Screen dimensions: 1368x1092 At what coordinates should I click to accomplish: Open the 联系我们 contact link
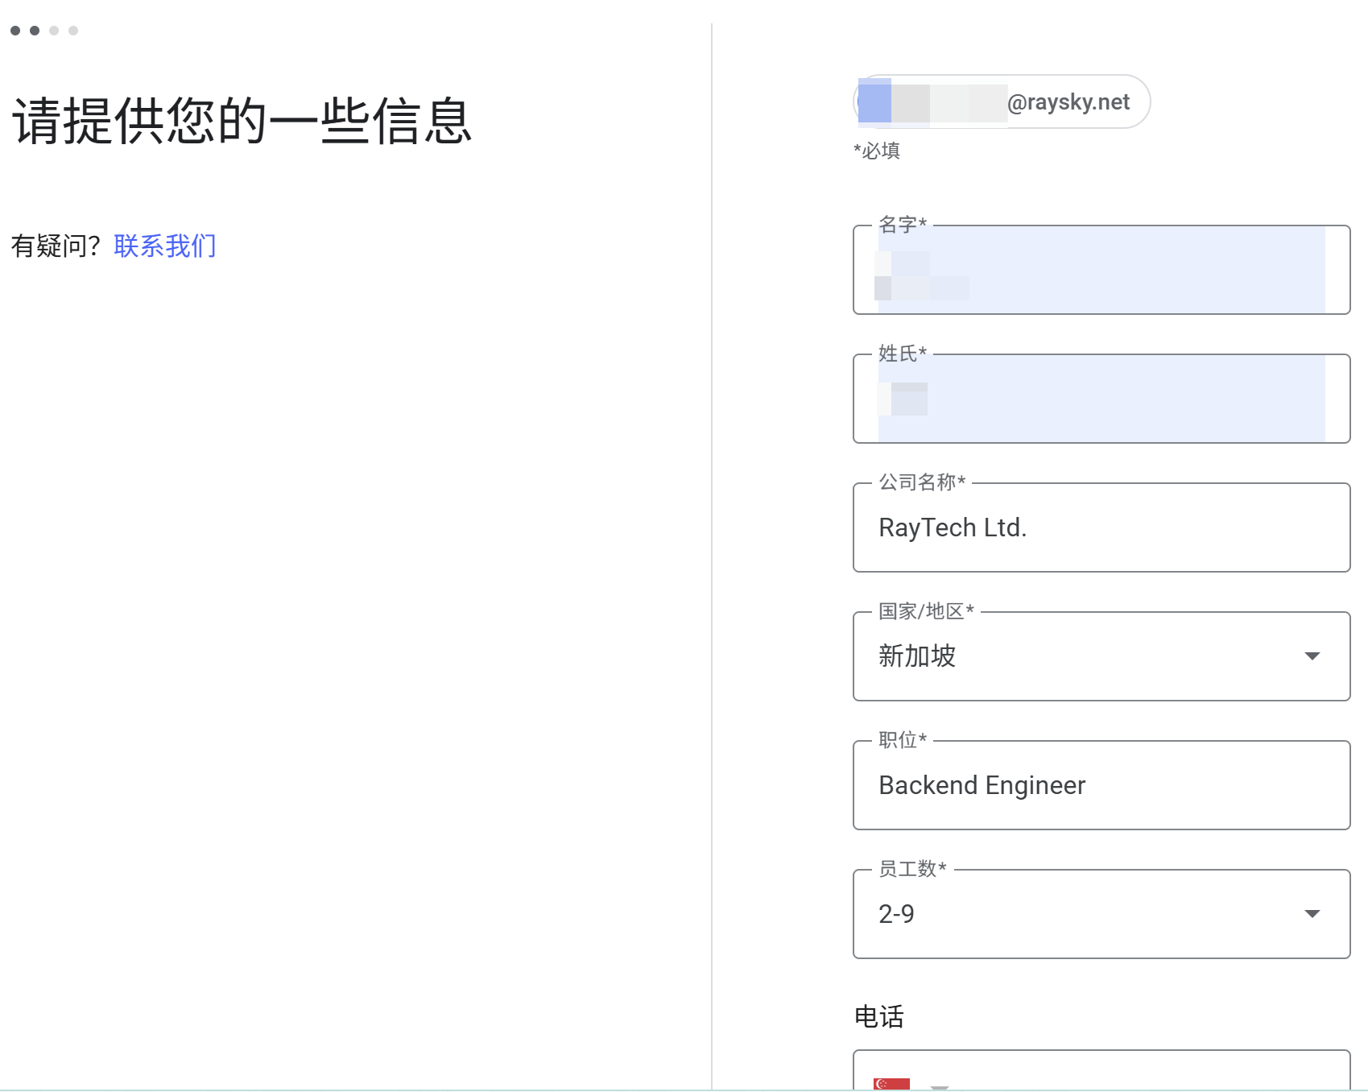[x=165, y=246]
